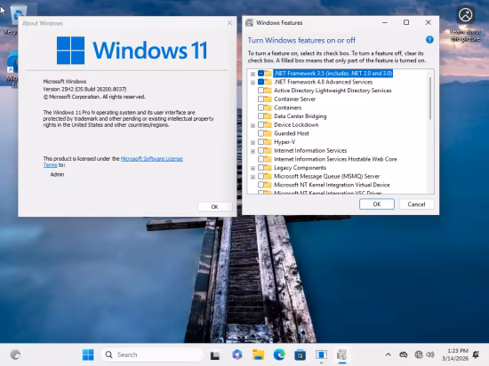Check Microsoft NT Kernel Integration Virtual Device box
Screen dimensions: 489x366
[261, 185]
